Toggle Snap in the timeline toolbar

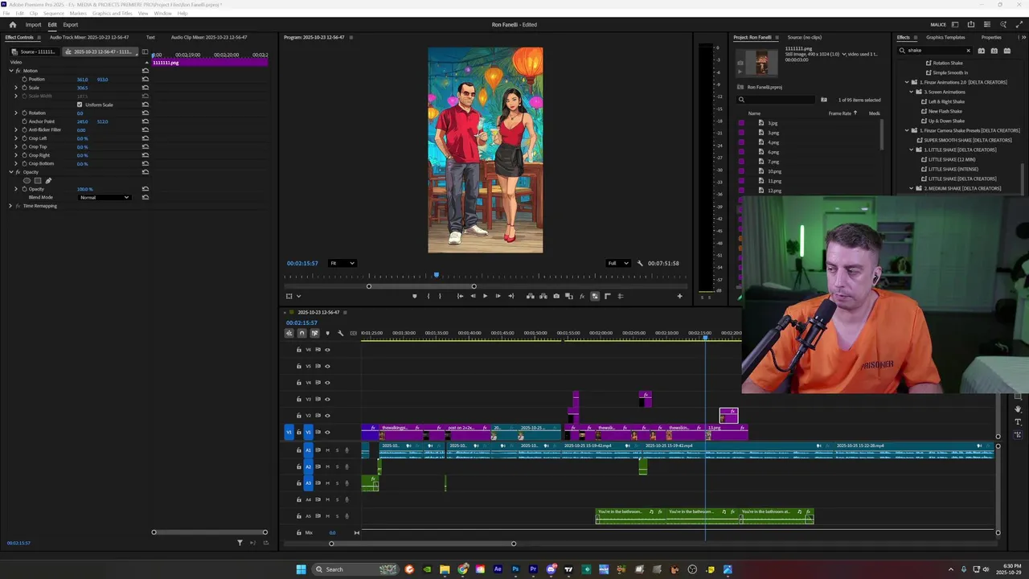(x=302, y=333)
